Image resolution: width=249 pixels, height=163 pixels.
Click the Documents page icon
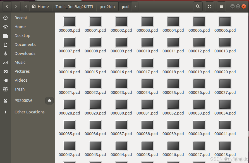point(6,45)
